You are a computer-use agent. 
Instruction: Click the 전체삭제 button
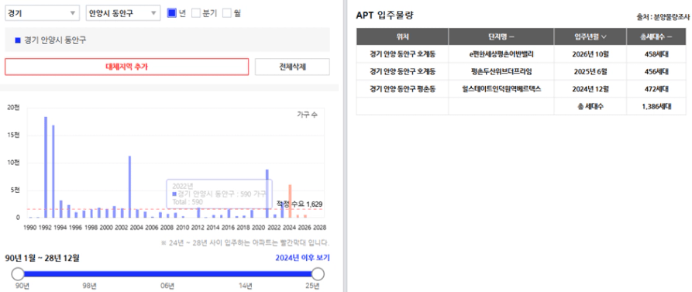pyautogui.click(x=292, y=67)
